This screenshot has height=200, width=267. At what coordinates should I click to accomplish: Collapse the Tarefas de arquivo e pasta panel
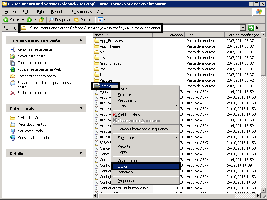coord(81,40)
